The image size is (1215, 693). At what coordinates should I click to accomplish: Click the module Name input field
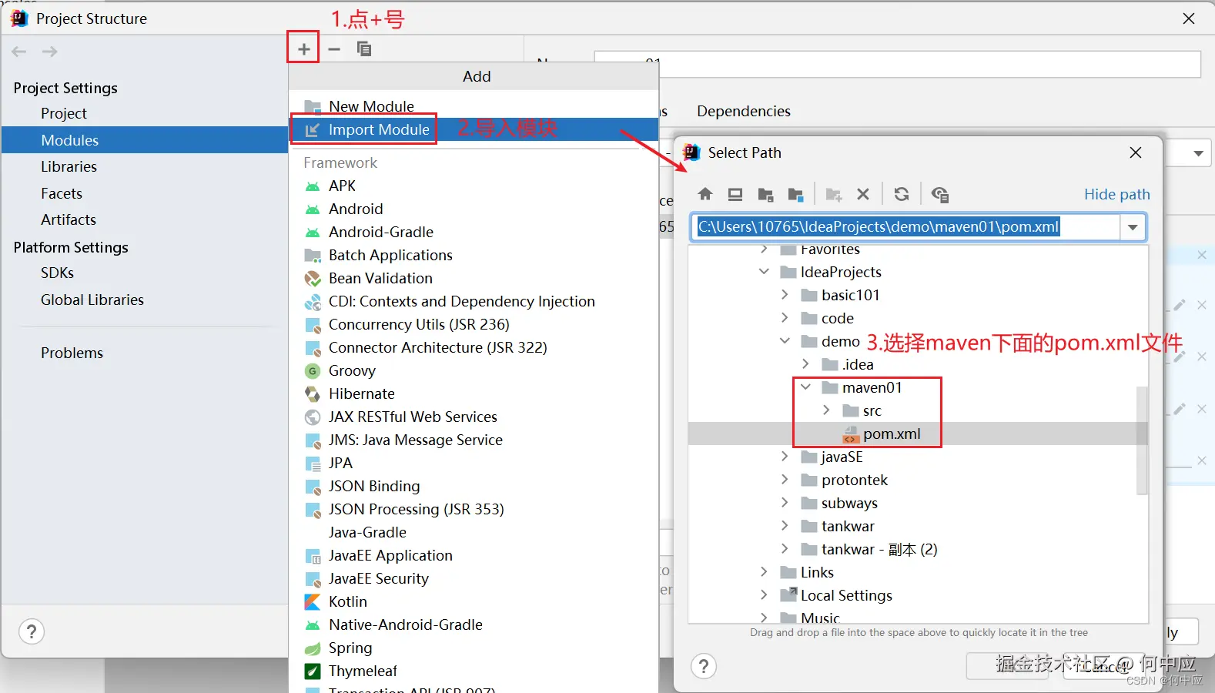point(898,65)
